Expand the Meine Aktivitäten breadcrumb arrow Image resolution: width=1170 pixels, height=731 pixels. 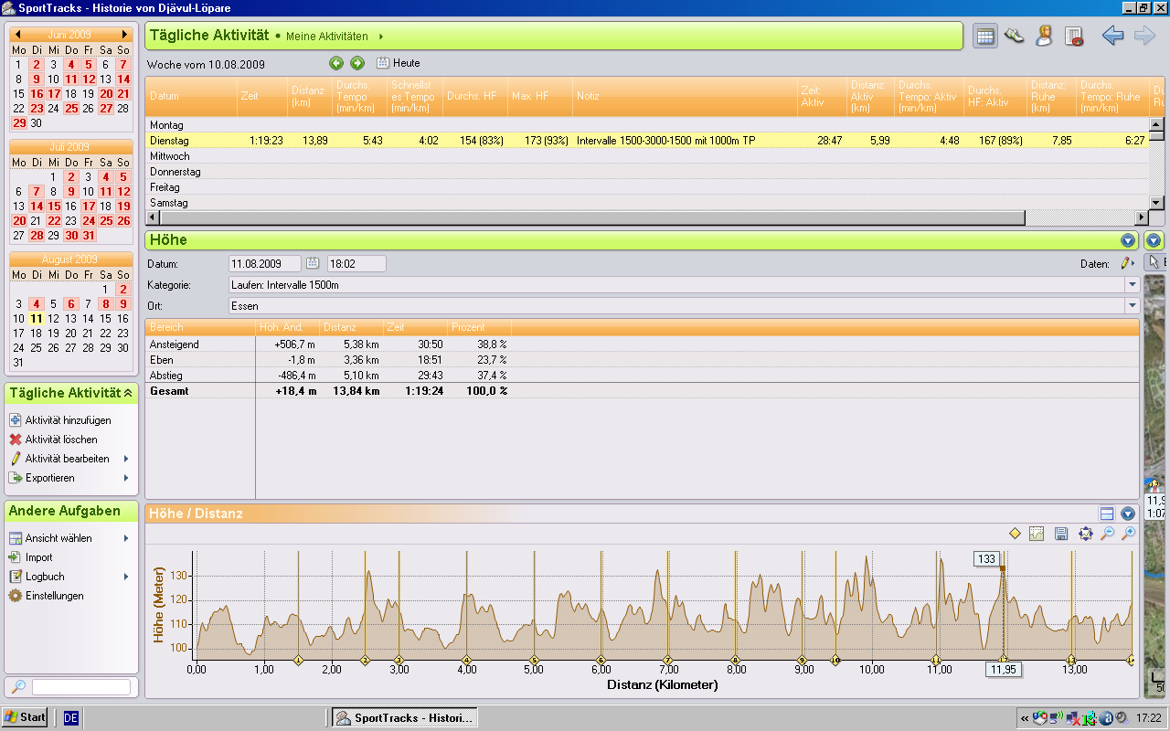(x=380, y=37)
